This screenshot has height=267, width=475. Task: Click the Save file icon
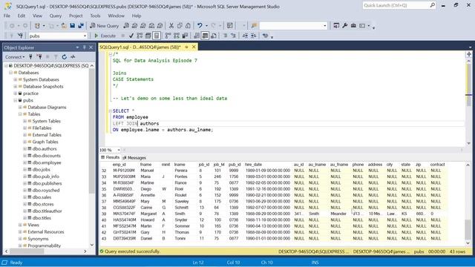click(72, 26)
